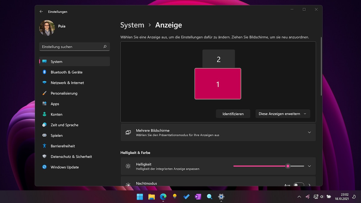Viewport: 361px width, 203px height.
Task: Open Konten settings
Action: 57,114
